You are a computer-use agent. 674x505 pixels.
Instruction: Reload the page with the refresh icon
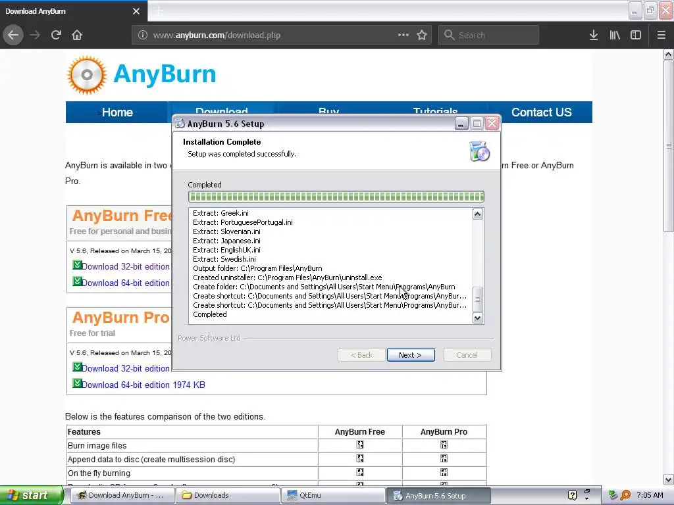(x=56, y=35)
